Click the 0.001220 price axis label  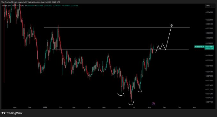click(209, 98)
